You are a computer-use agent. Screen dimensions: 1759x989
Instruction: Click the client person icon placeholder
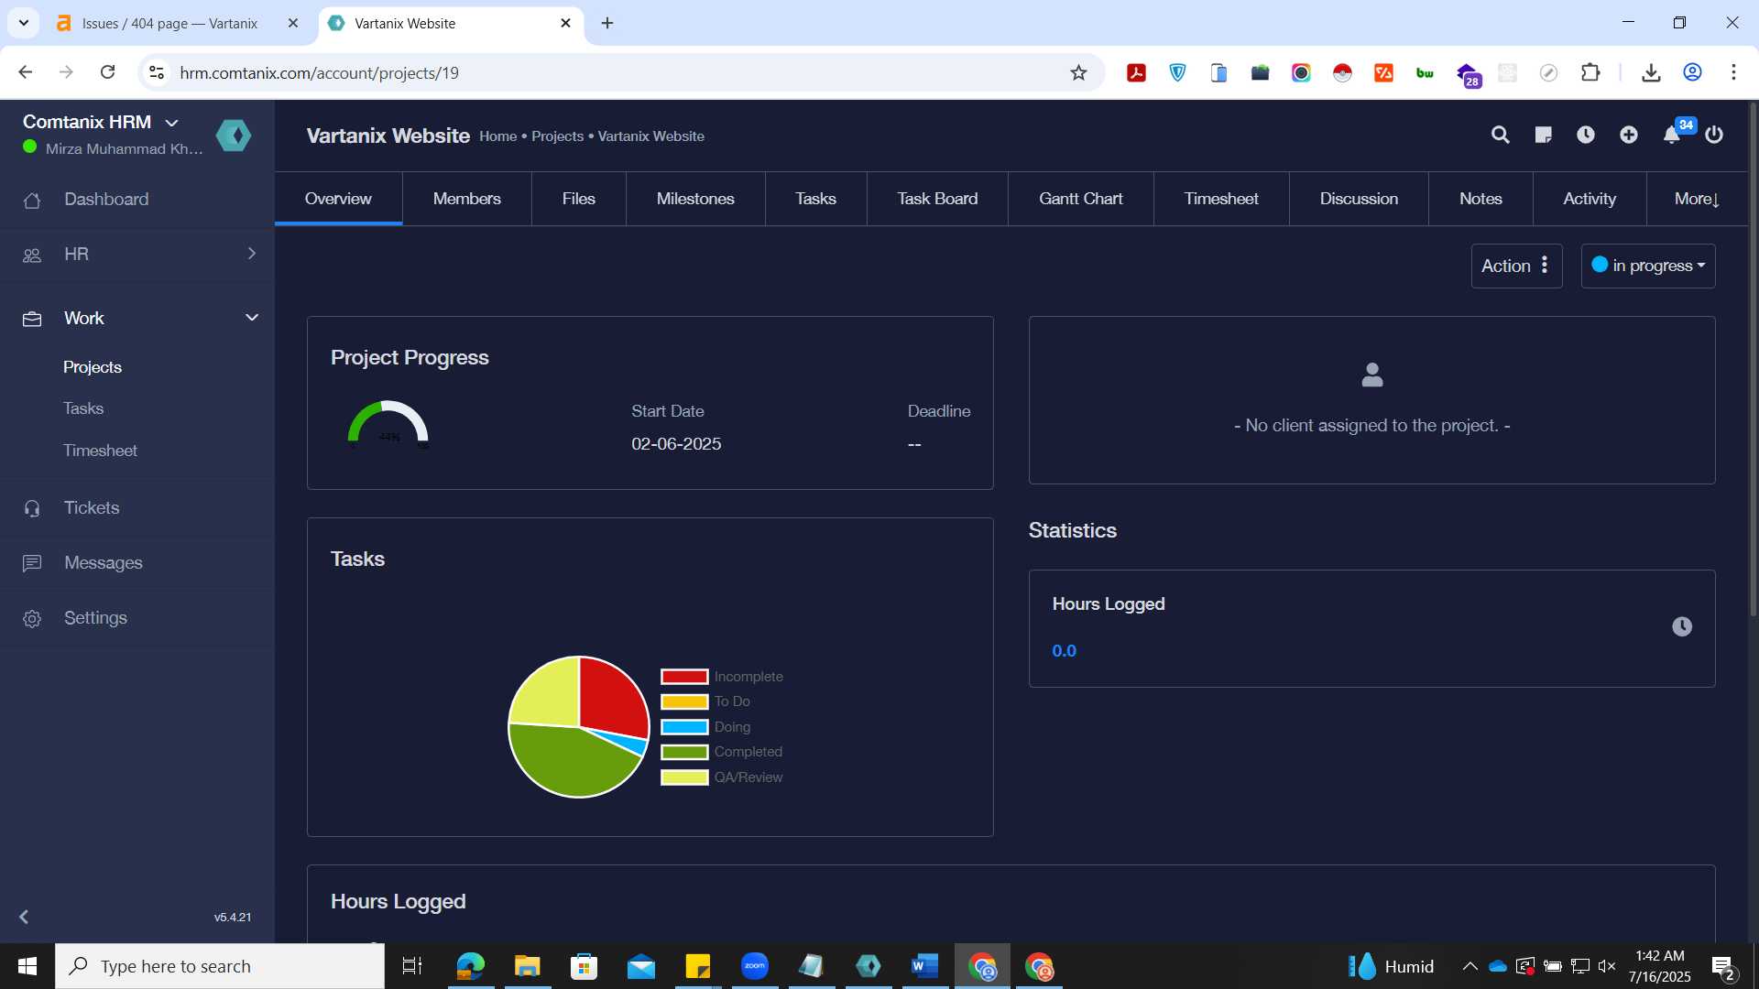[1372, 375]
